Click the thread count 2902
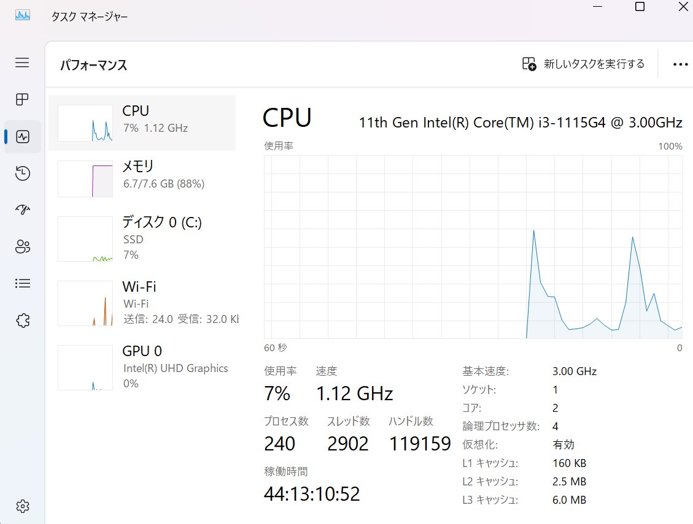Image resolution: width=693 pixels, height=524 pixels. coord(348,444)
